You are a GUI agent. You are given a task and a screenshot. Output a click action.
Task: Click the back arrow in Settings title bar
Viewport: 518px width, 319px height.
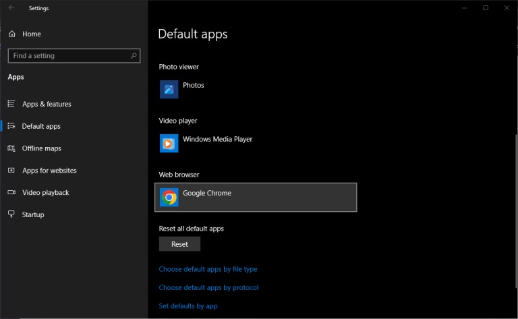pos(11,7)
